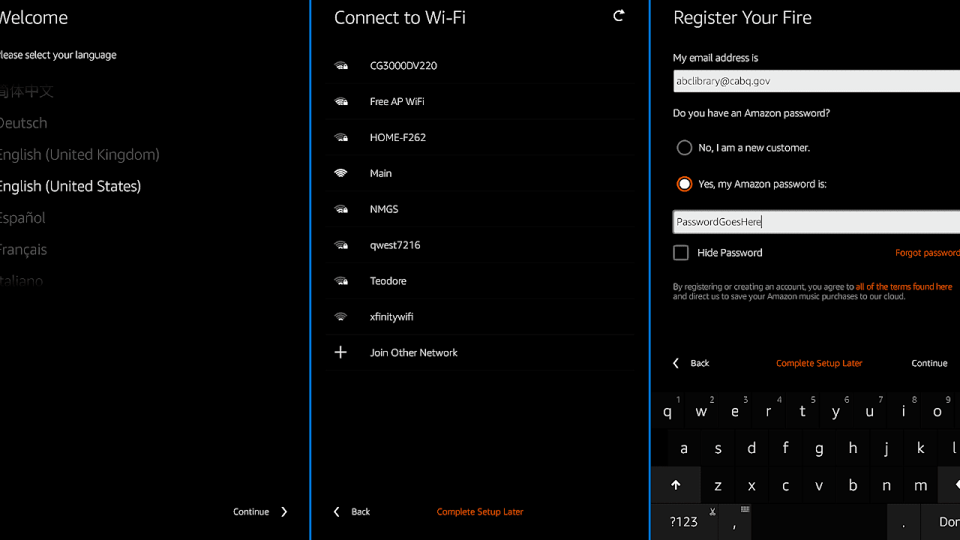The width and height of the screenshot is (960, 540).
Task: Click back arrow on Wi-Fi screen
Action: [337, 511]
